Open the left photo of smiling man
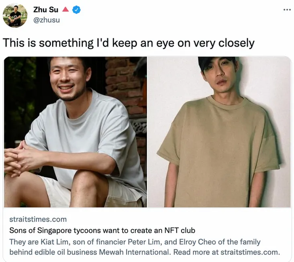 coord(76,132)
